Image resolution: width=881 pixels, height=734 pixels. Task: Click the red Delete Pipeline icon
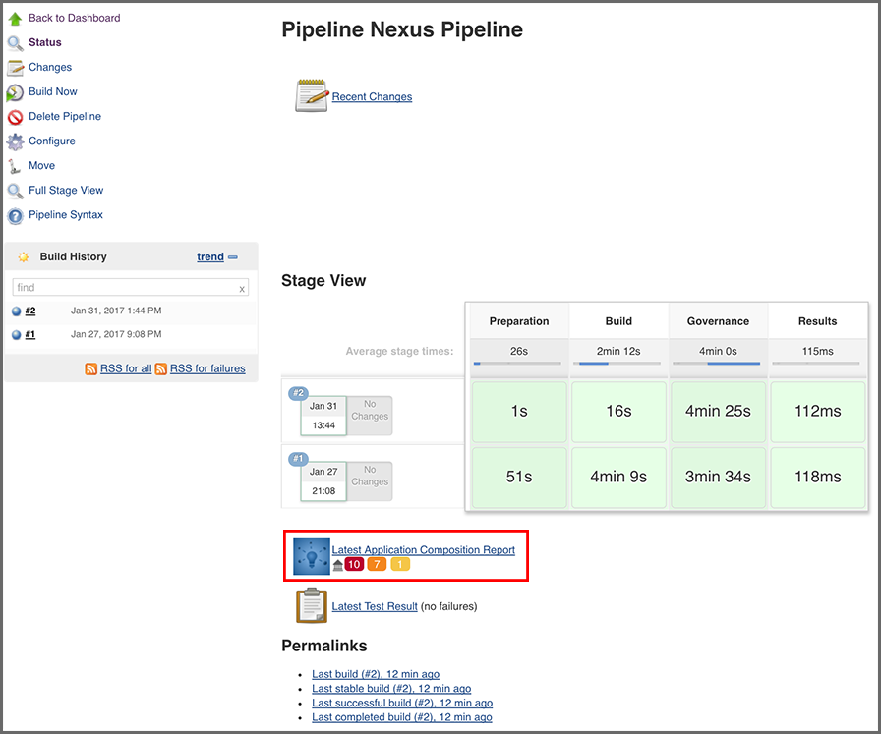[15, 117]
